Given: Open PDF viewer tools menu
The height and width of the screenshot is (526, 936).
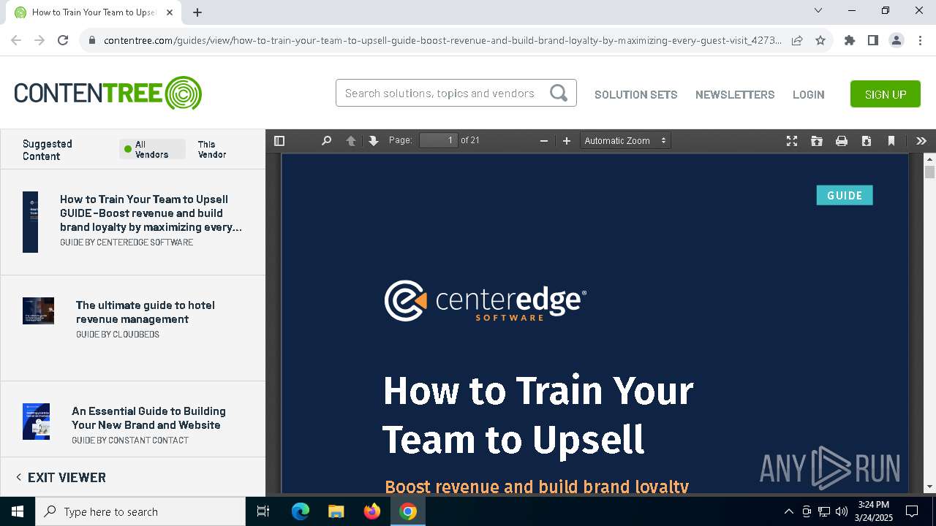Looking at the screenshot, I should coord(921,141).
